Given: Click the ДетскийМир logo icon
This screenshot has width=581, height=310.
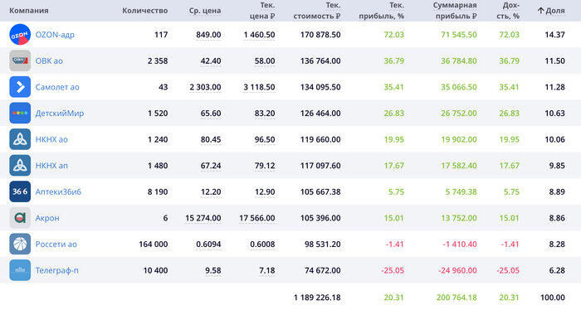Looking at the screenshot, I should [x=20, y=114].
